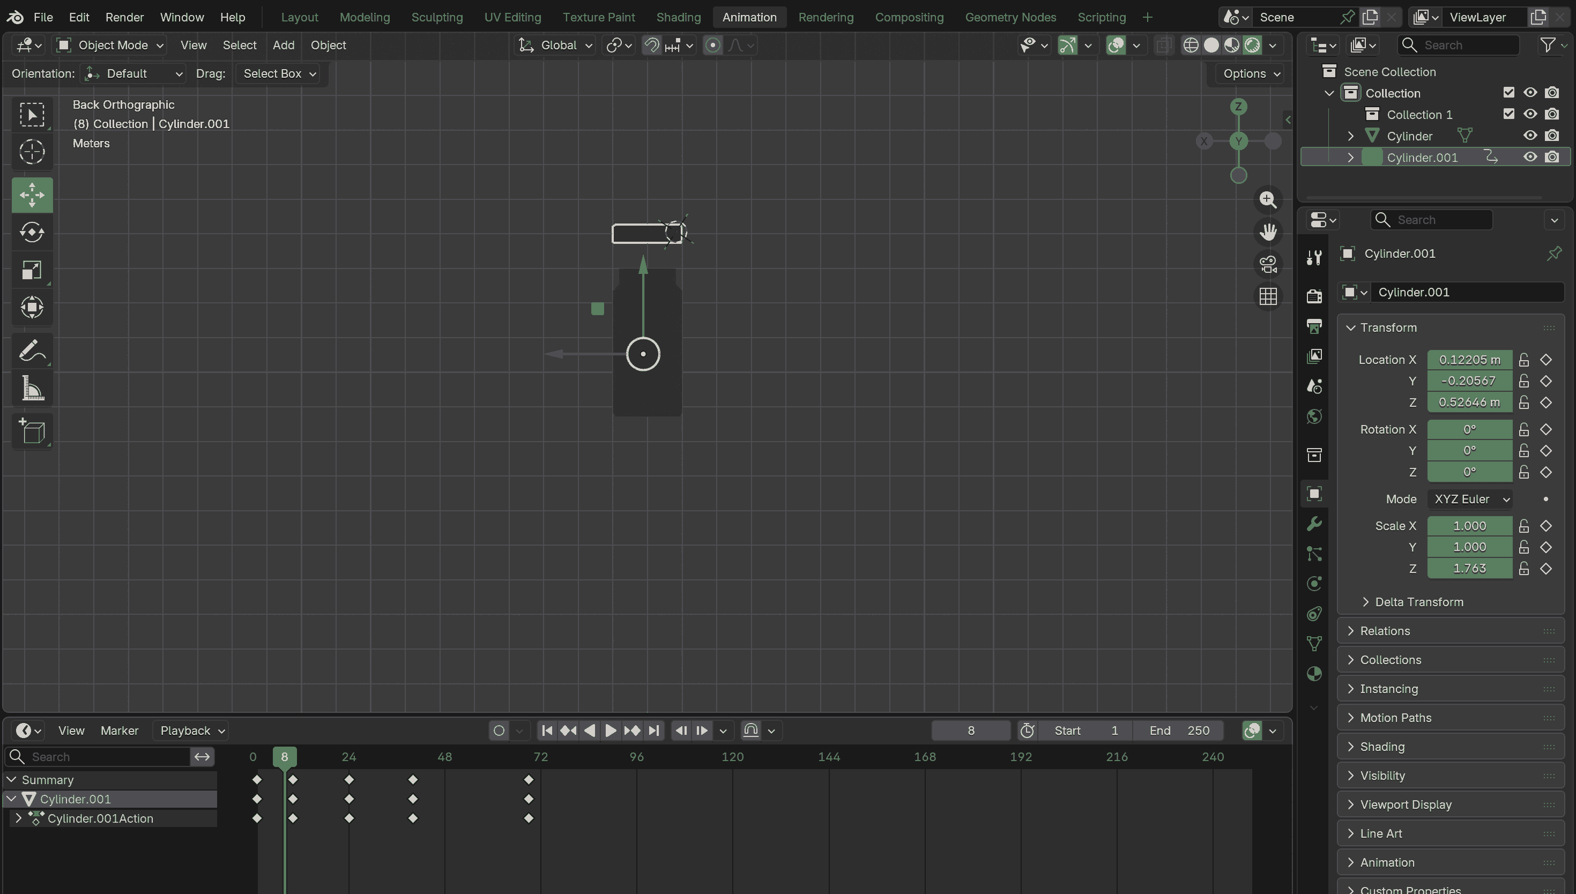Select the Scale tool
The image size is (1576, 894).
pyautogui.click(x=32, y=270)
